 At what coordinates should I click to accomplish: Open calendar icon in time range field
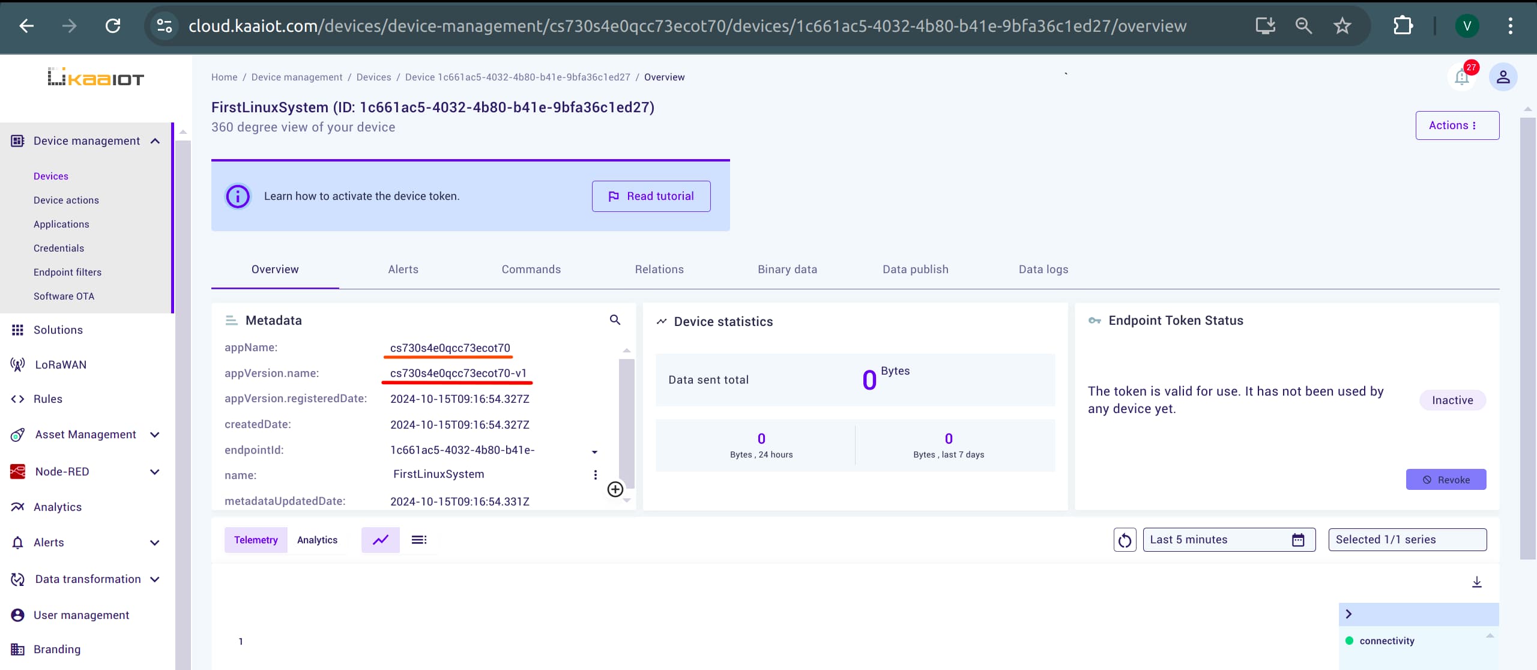pos(1298,540)
